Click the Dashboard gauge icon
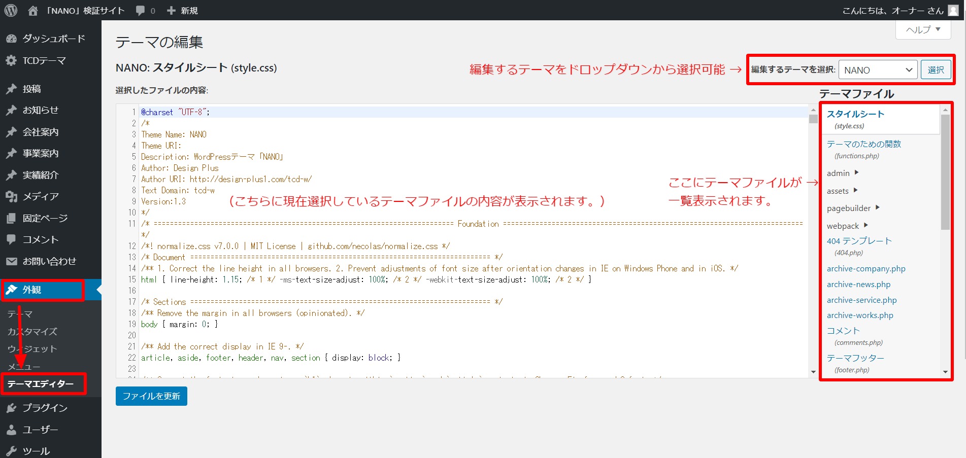The height and width of the screenshot is (458, 966). (x=11, y=39)
